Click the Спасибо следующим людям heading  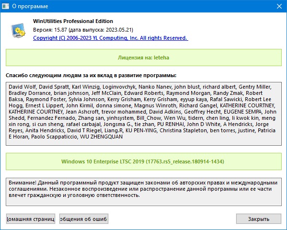(91, 75)
